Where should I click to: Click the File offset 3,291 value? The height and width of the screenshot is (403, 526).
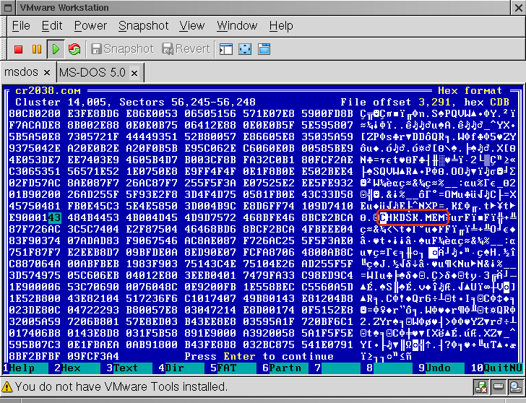[436, 102]
